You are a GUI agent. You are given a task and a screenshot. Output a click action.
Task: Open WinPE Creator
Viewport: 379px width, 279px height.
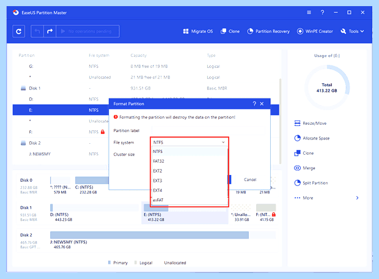point(315,31)
